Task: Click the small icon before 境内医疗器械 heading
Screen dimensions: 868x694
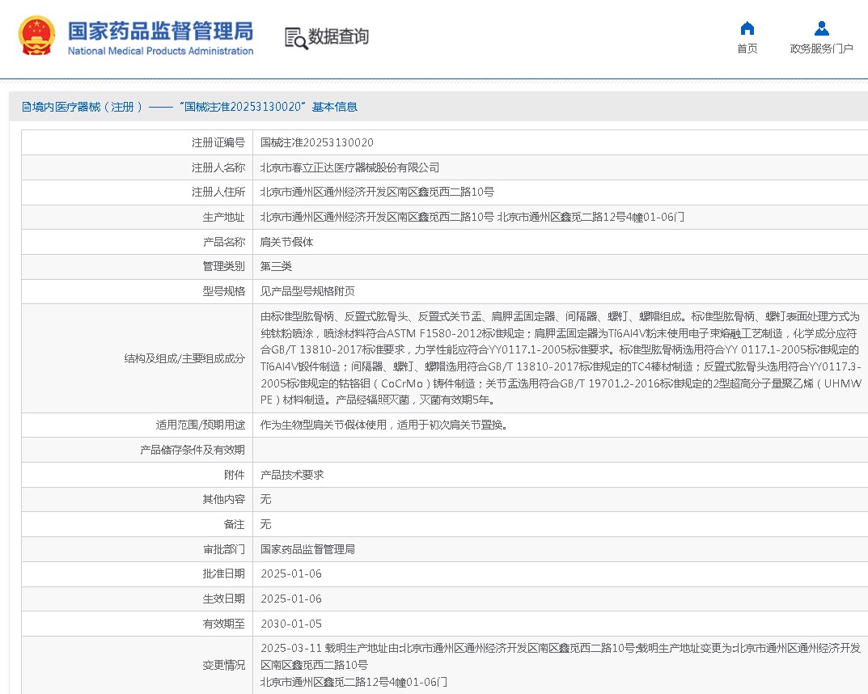Action: (x=26, y=107)
